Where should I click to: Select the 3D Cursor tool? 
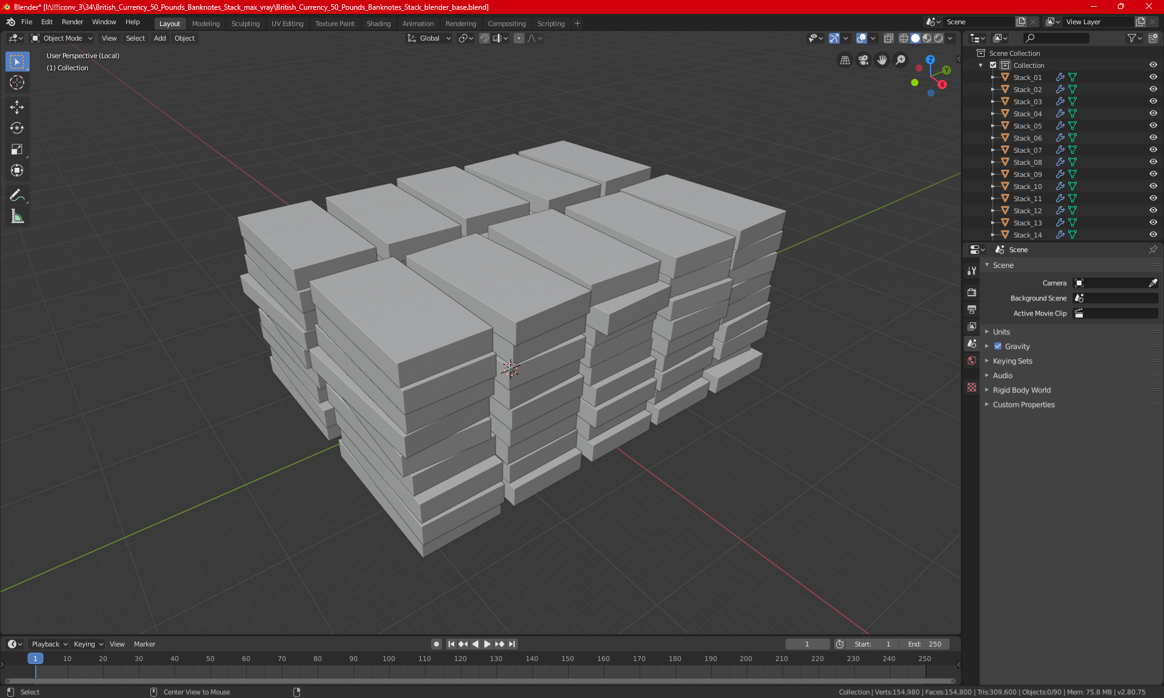pos(17,82)
